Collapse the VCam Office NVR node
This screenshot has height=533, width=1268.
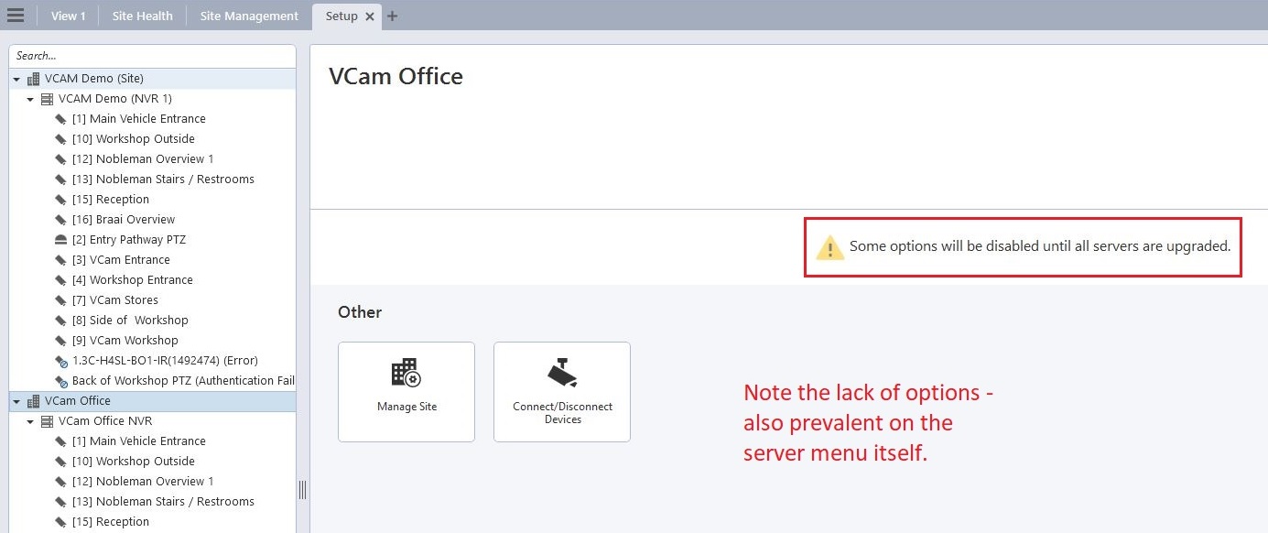pos(30,422)
